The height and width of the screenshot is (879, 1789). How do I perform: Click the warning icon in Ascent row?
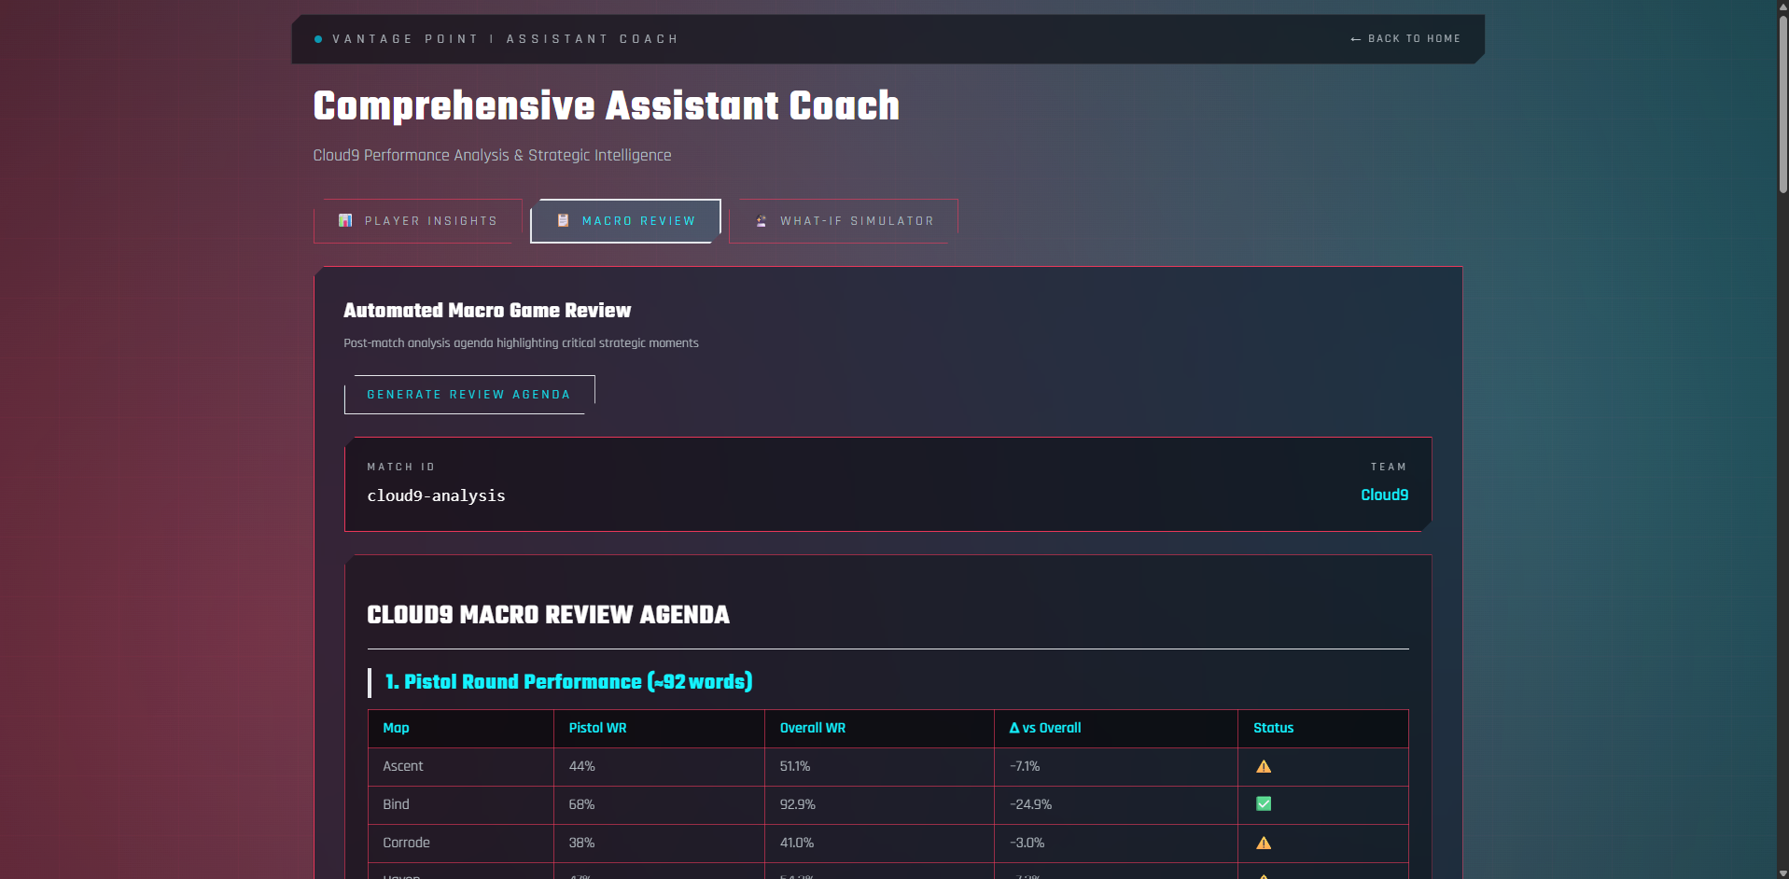tap(1264, 766)
